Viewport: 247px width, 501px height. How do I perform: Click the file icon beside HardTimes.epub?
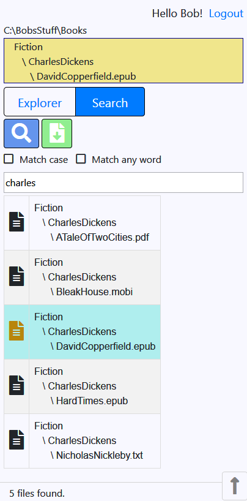[17, 385]
